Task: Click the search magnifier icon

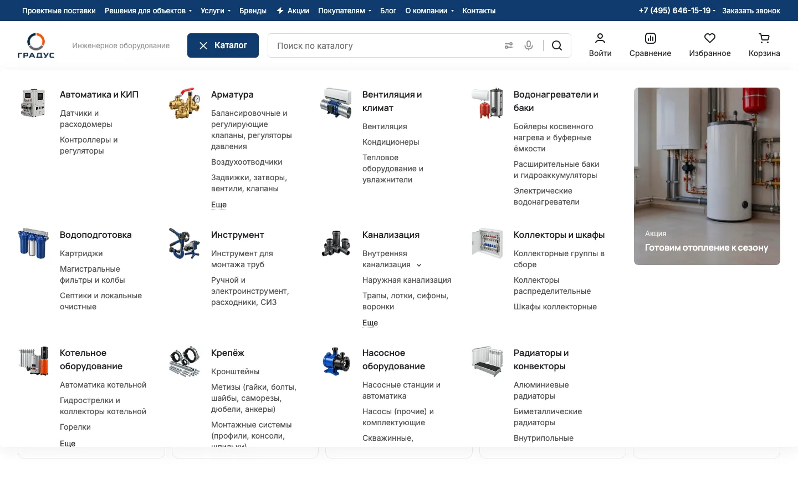Action: [557, 45]
